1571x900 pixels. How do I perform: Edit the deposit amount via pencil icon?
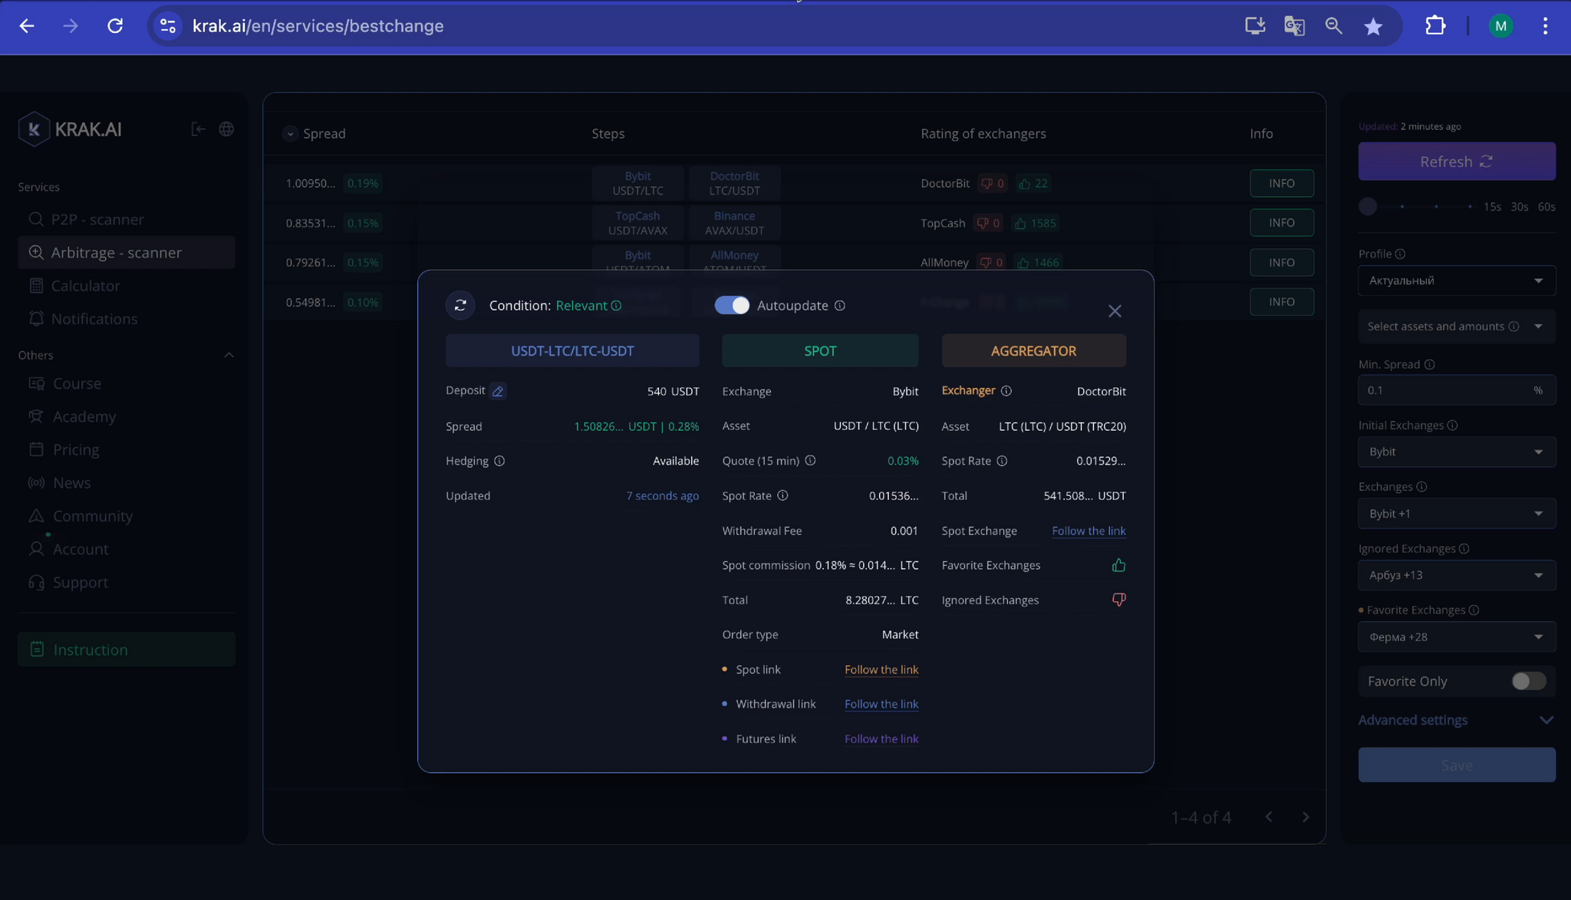(498, 391)
